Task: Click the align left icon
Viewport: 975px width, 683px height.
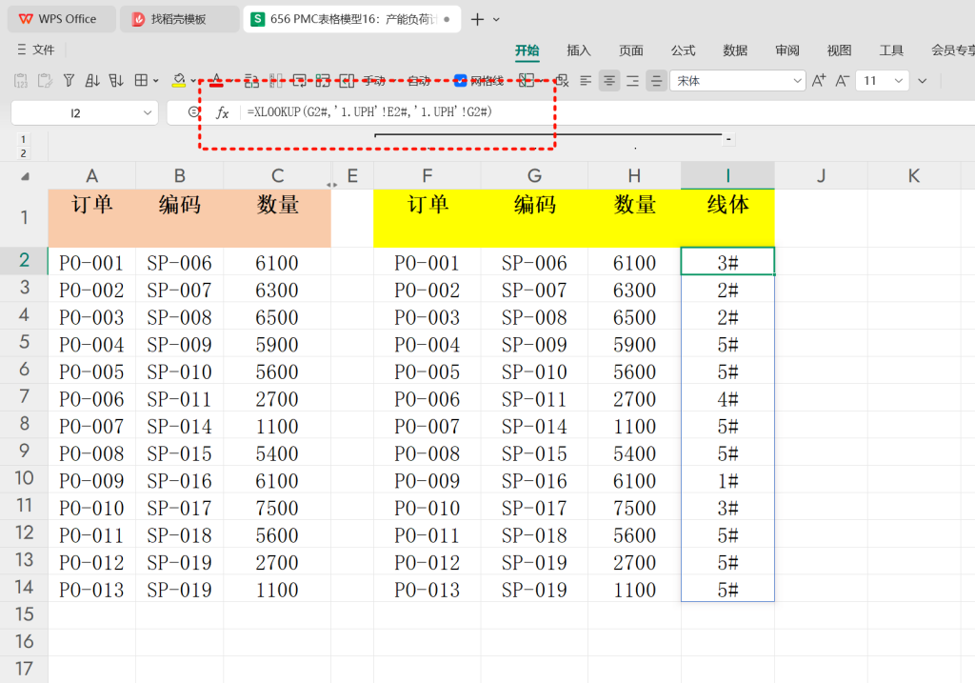Action: tap(586, 80)
